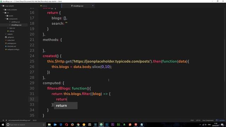Change UTF-8 encoding in status bar

tap(198, 120)
